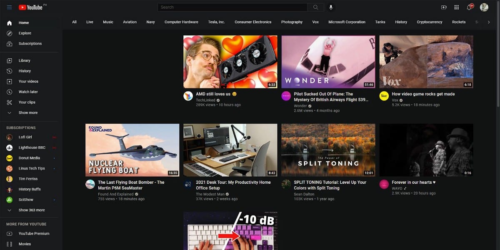Select the Microsoft Corporation chip
Screen dimensions: 500x250
click(347, 22)
